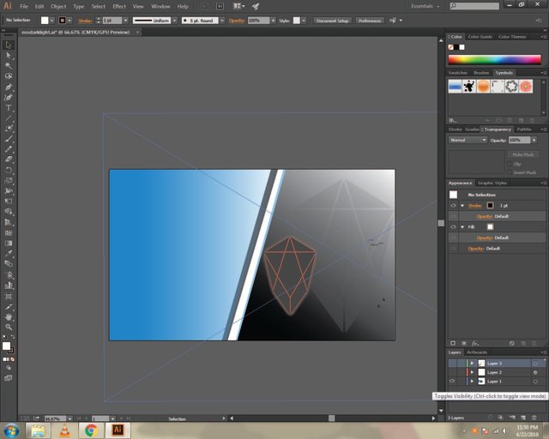The height and width of the screenshot is (439, 549).
Task: Select the Selection tool arrow
Action: coord(9,45)
